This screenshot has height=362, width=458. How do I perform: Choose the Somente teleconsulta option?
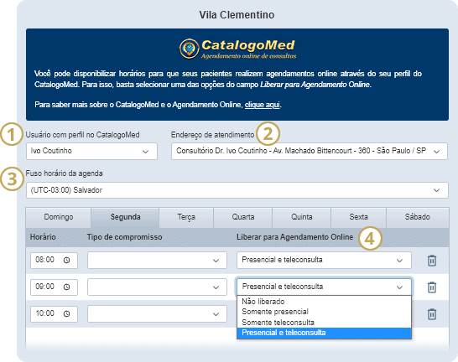point(324,323)
